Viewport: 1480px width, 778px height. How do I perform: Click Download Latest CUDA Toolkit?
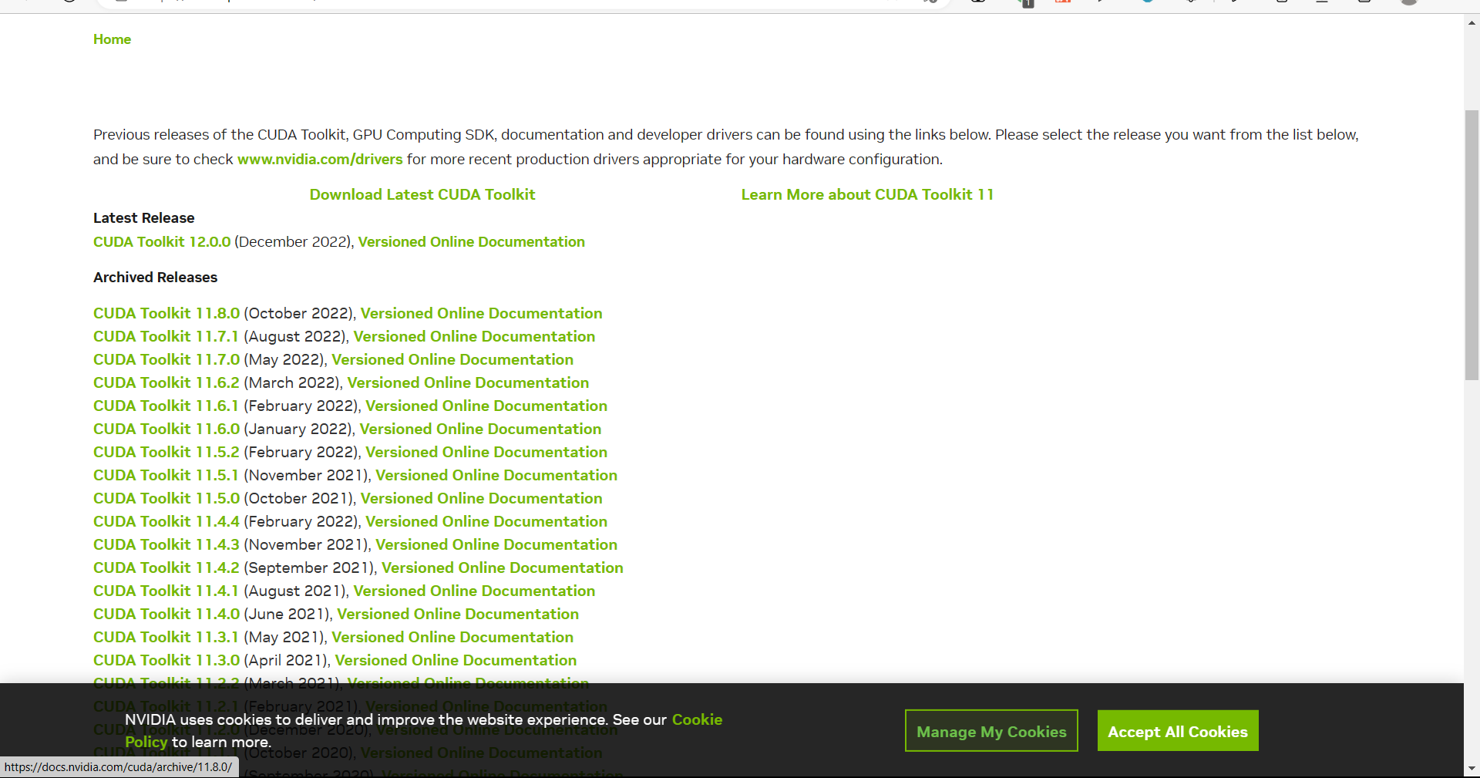point(422,194)
